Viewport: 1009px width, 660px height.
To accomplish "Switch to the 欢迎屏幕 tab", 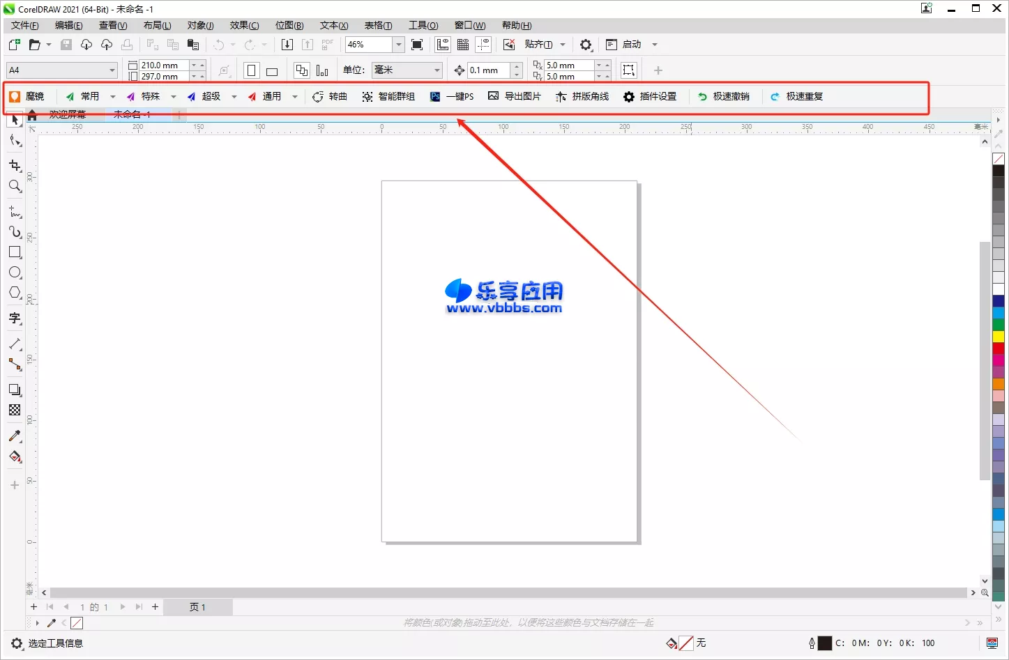I will tap(67, 114).
